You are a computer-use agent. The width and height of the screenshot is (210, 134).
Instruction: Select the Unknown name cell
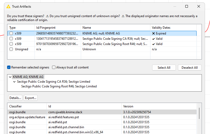coord(116,49)
